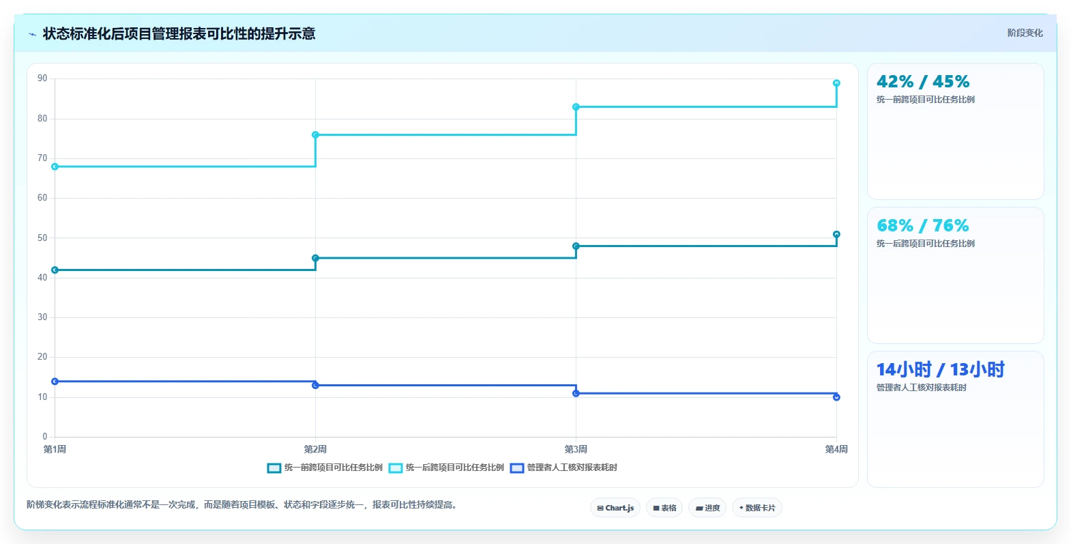Click the teal data point at 第3周 (48)
Image resolution: width=1071 pixels, height=544 pixels.
click(x=576, y=246)
